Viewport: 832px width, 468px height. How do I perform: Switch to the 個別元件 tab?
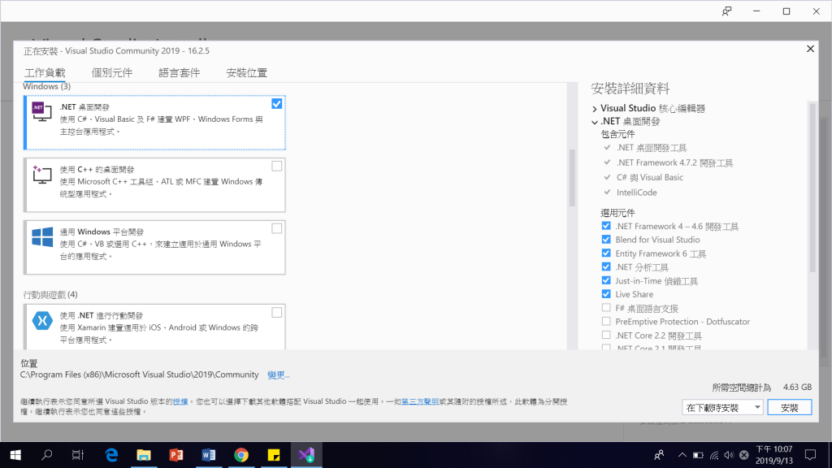112,72
